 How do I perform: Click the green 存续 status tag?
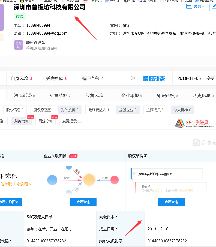point(20,17)
